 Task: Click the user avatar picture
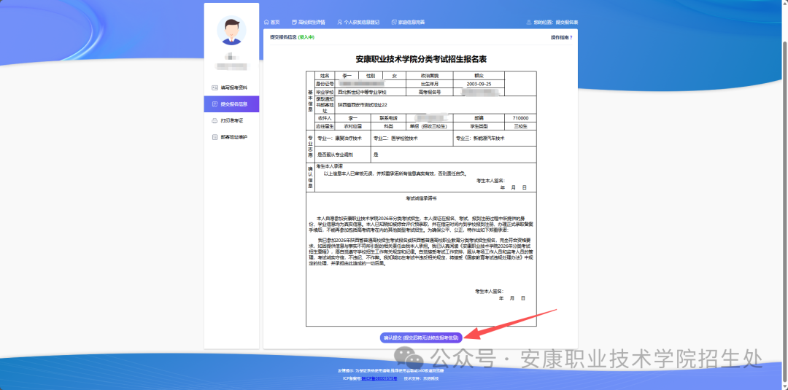pos(232,30)
